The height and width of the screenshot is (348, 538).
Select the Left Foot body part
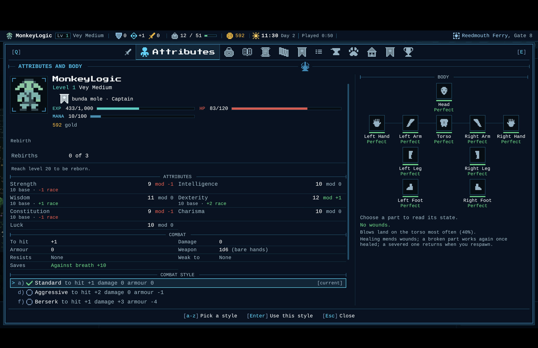410,187
